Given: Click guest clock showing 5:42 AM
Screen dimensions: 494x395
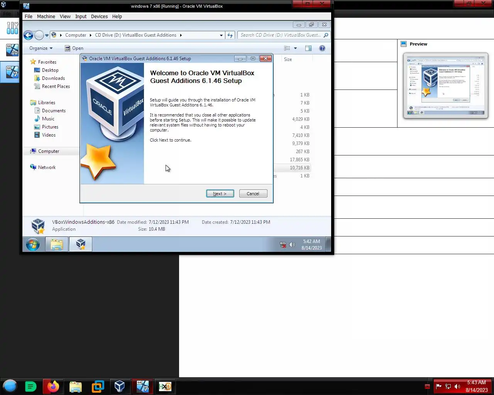Looking at the screenshot, I should 311,245.
